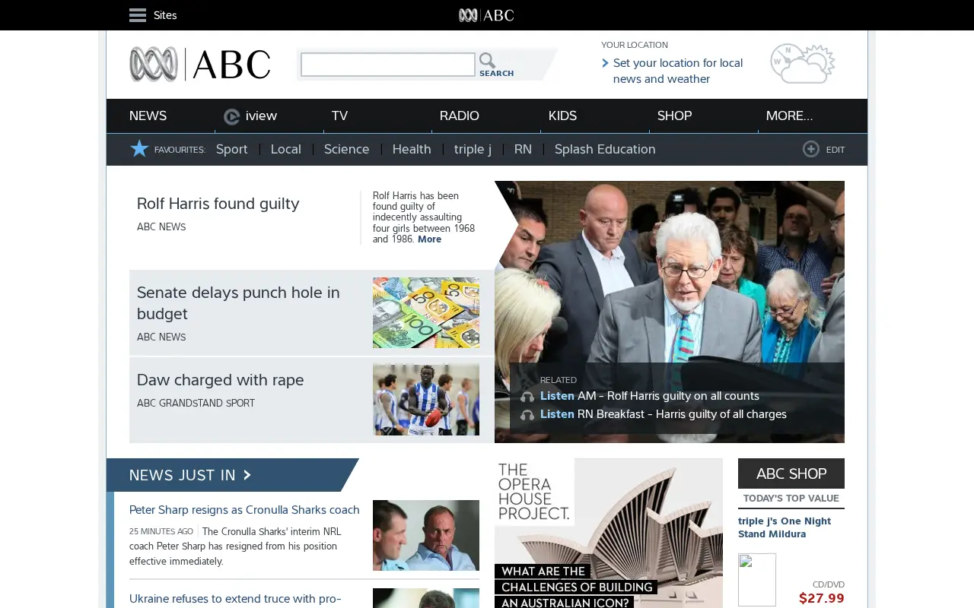Click the blue arrow beside Set your location
Viewport: 974px width, 608px height.
[605, 63]
